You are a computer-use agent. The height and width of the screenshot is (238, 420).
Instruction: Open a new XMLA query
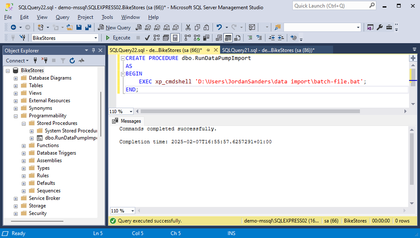point(167,27)
